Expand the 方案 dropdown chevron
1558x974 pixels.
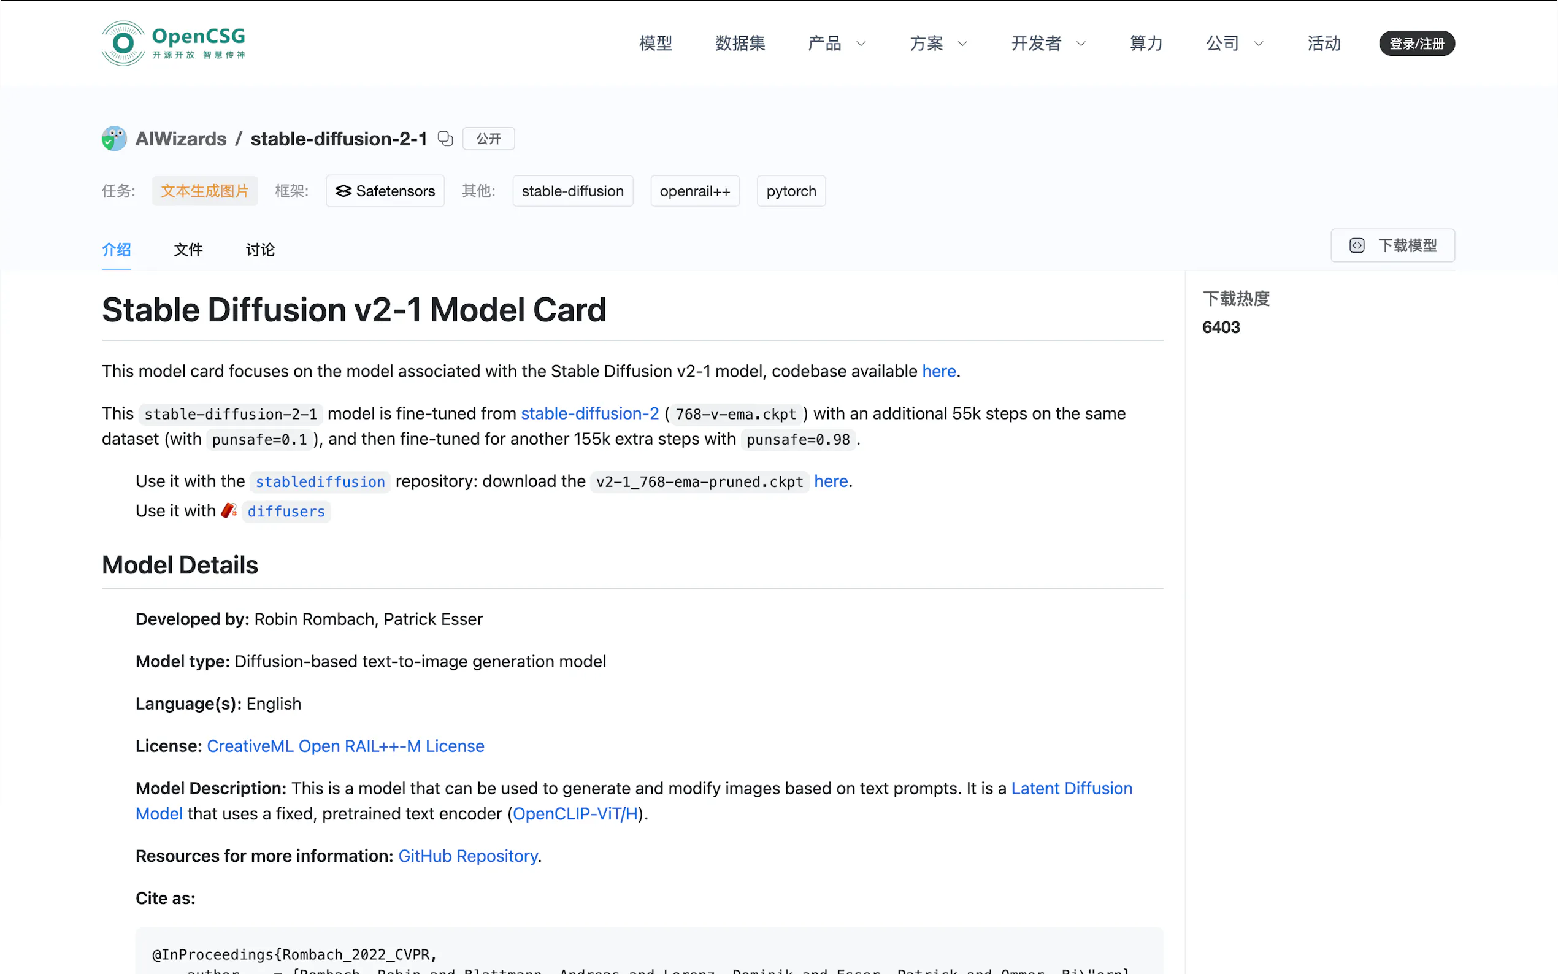(962, 44)
